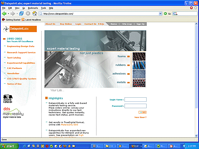
Task: Open the Edit menu
Action: [x=10, y=8]
